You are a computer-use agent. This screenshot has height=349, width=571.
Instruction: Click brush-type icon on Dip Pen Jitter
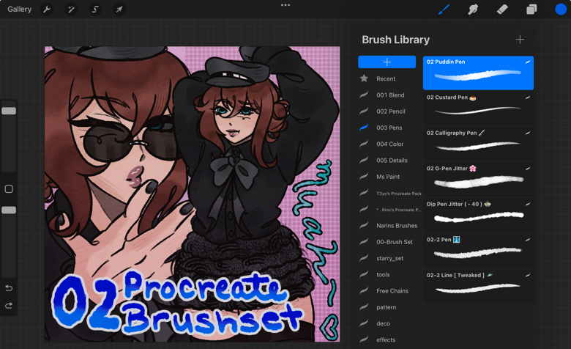tap(528, 205)
